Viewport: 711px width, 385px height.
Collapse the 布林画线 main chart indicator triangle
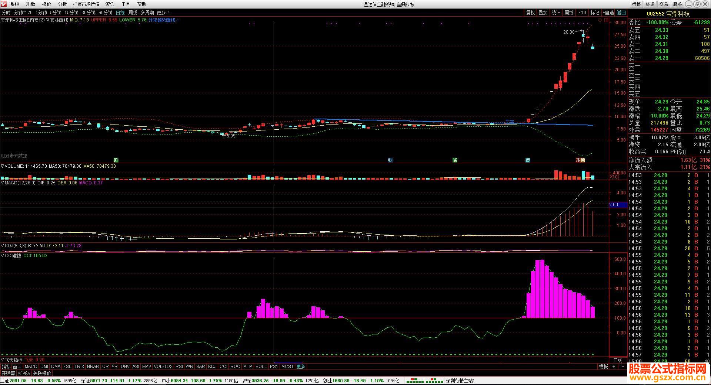click(48, 20)
